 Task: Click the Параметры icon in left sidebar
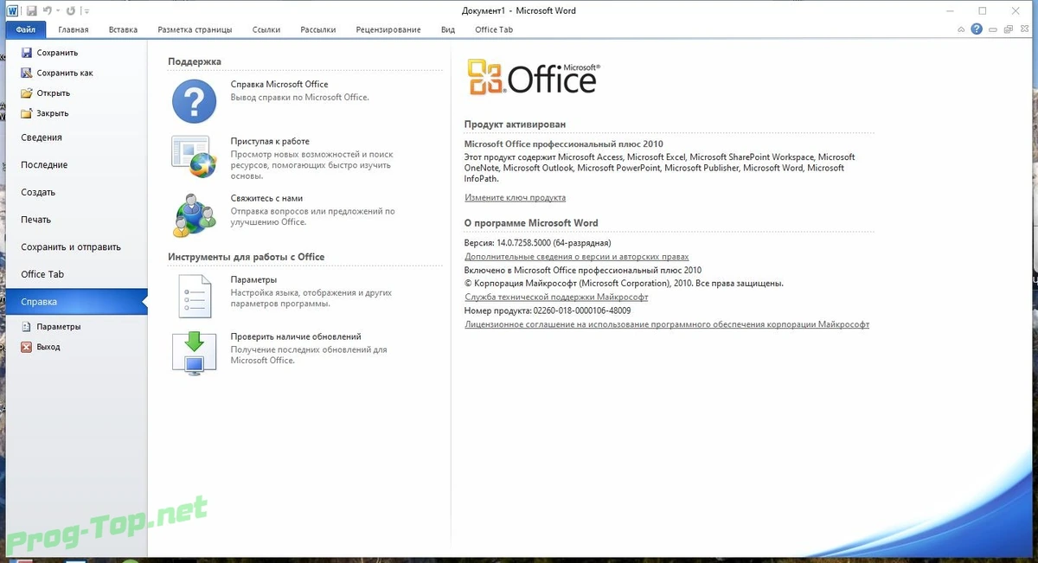pyautogui.click(x=27, y=327)
